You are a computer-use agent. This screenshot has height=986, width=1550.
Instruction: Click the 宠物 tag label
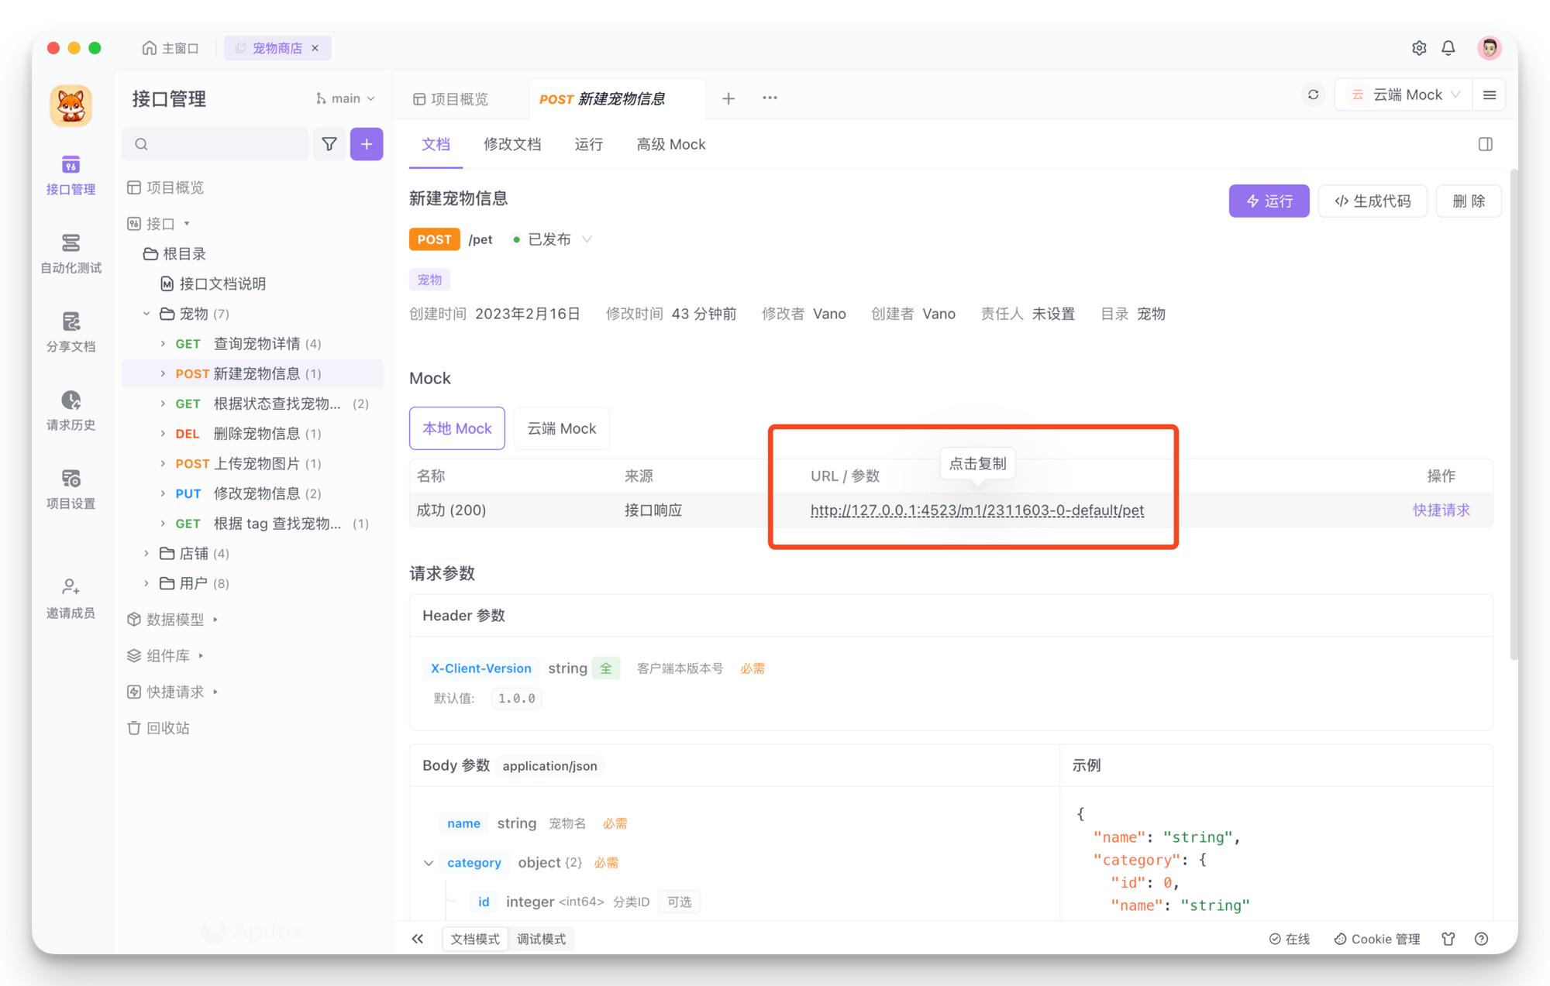click(429, 280)
